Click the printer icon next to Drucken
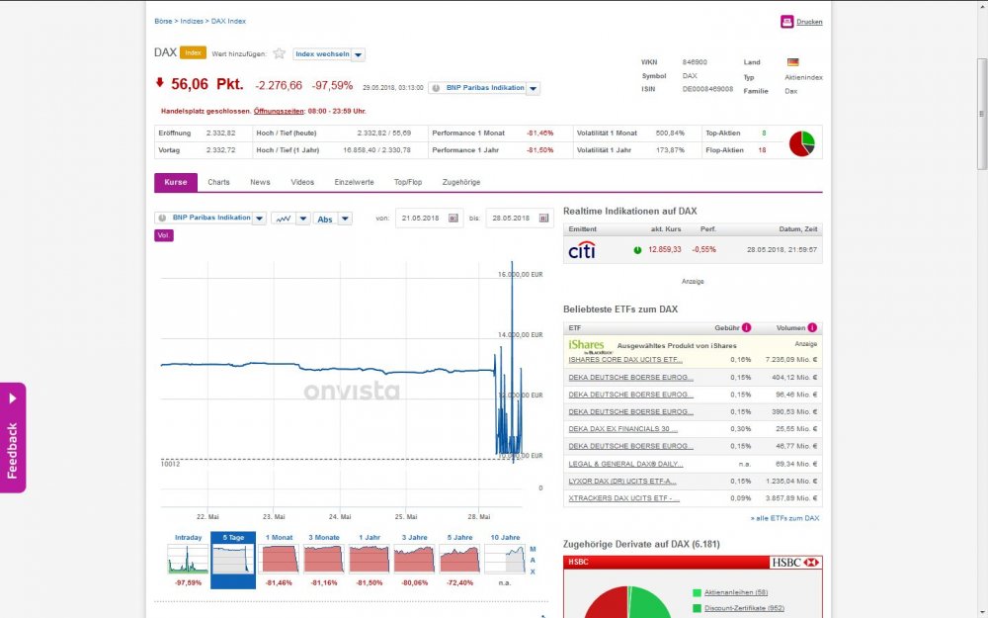 (786, 22)
